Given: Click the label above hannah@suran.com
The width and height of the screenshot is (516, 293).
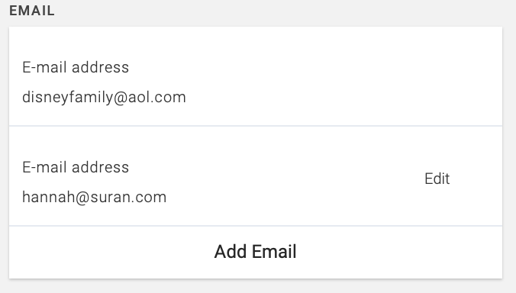Looking at the screenshot, I should click(76, 167).
